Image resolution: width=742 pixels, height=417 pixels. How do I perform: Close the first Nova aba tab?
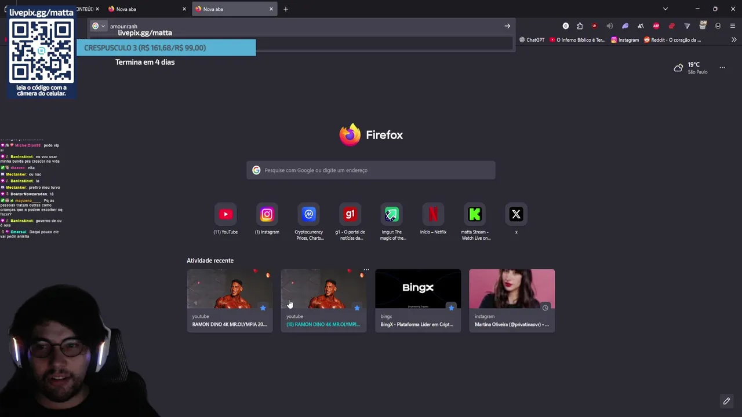coord(184,9)
